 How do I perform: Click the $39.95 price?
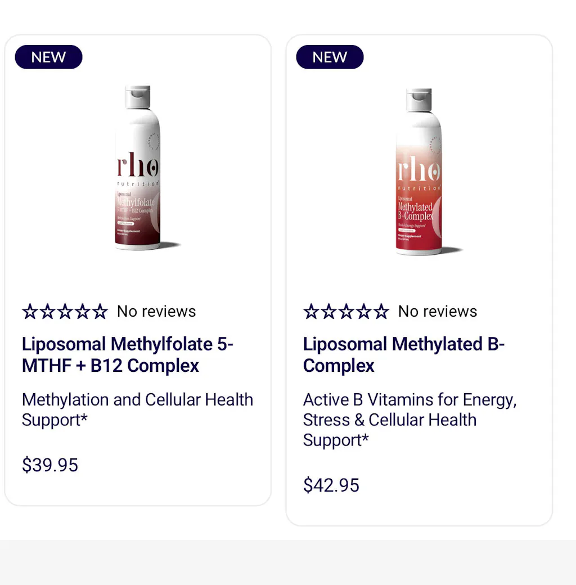[x=50, y=465]
